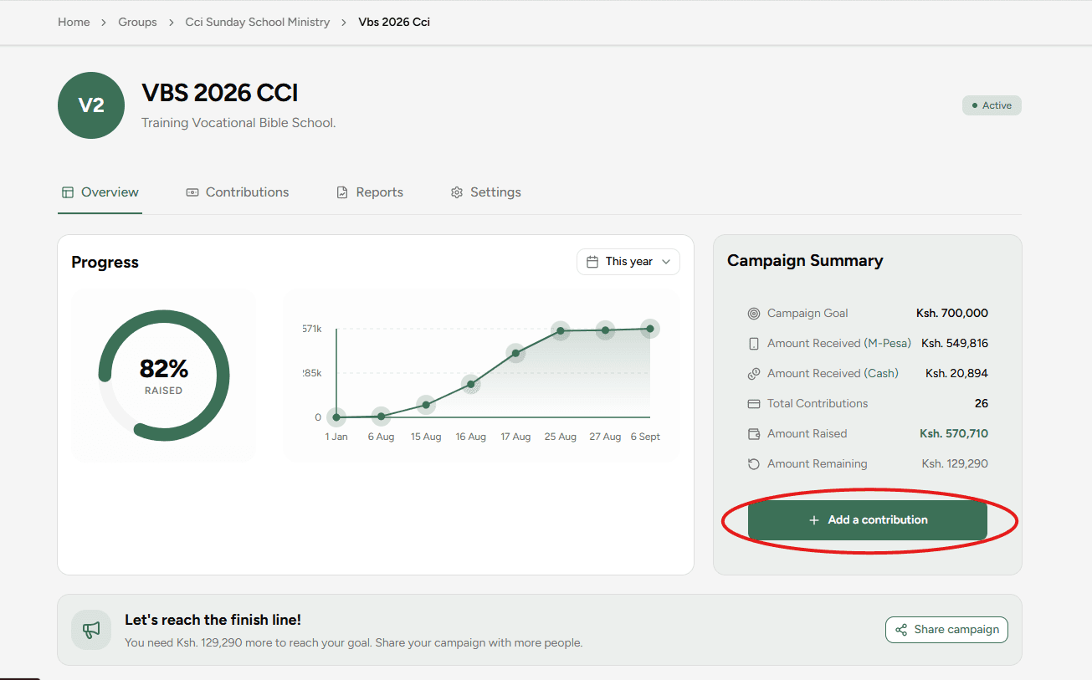Click the calendar icon beside This year
The width and height of the screenshot is (1092, 680).
592,262
